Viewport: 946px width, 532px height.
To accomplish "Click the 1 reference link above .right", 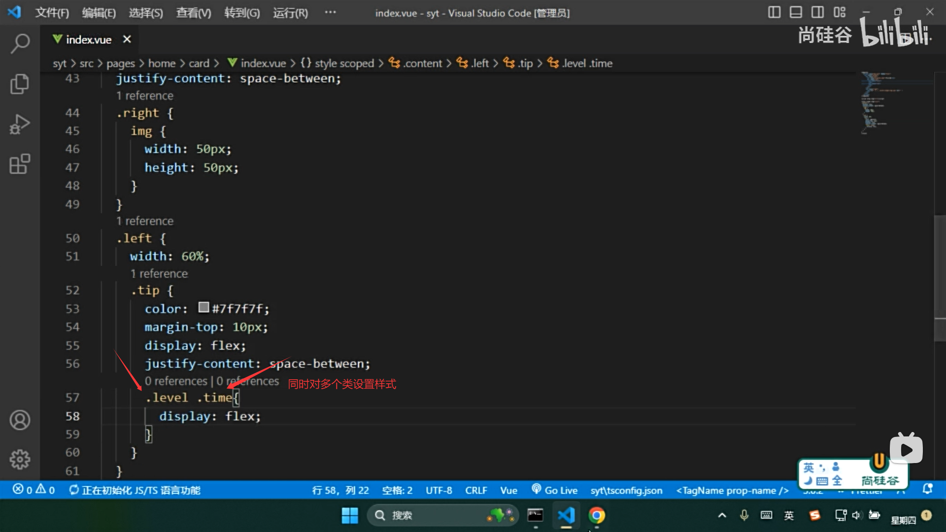I will (x=144, y=96).
